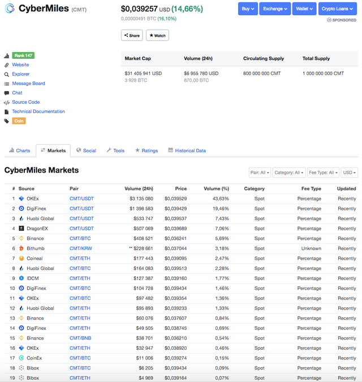Screen dimensions: 362x382
Task: Open the Website link
Action: coord(20,65)
